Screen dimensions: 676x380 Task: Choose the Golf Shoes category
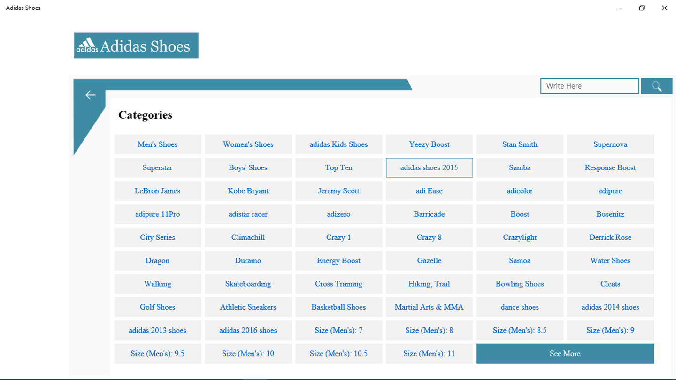pos(158,307)
